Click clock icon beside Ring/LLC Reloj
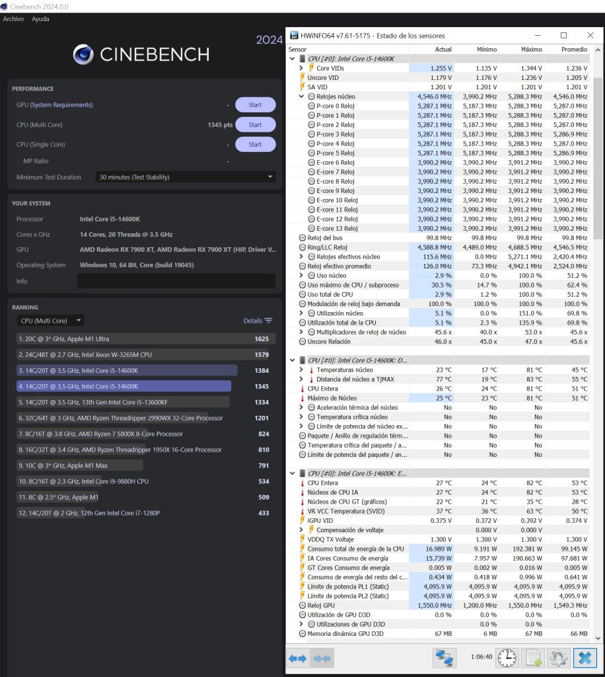The height and width of the screenshot is (677, 605). [x=302, y=247]
